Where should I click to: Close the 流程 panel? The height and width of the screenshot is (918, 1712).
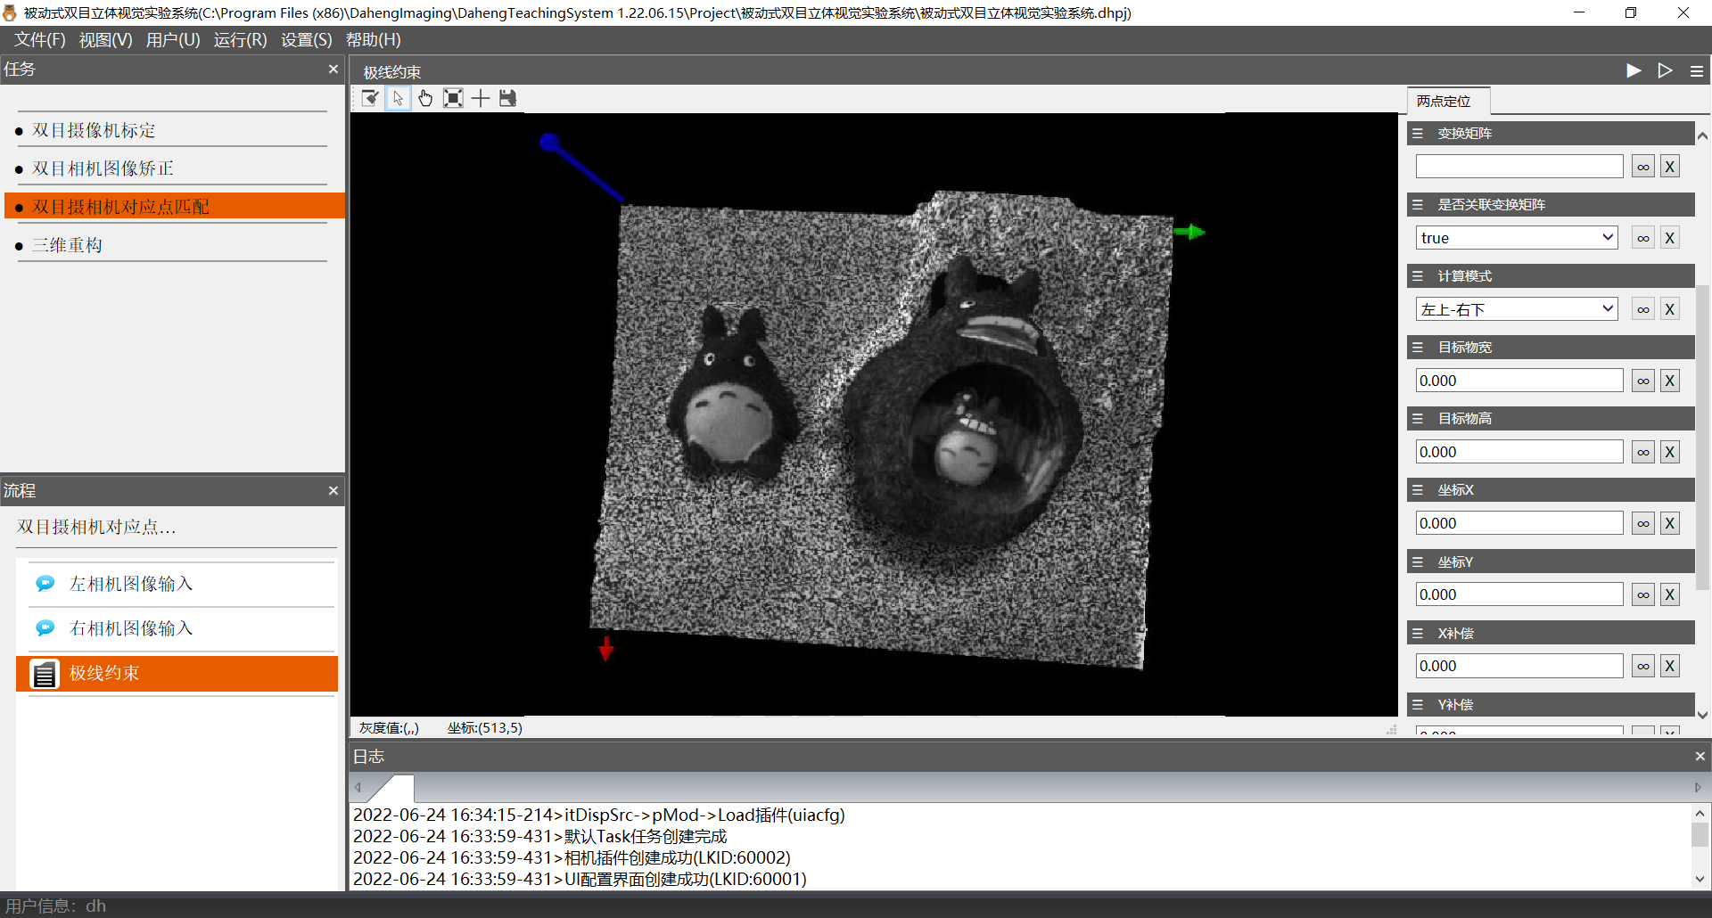pyautogui.click(x=333, y=491)
